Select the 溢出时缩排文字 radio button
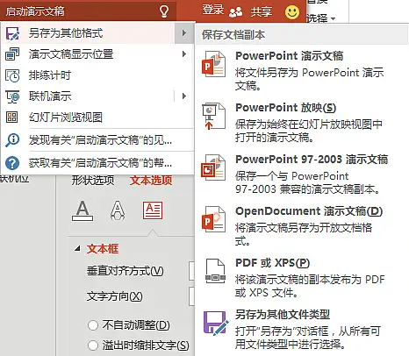409x356 pixels. coord(93,345)
